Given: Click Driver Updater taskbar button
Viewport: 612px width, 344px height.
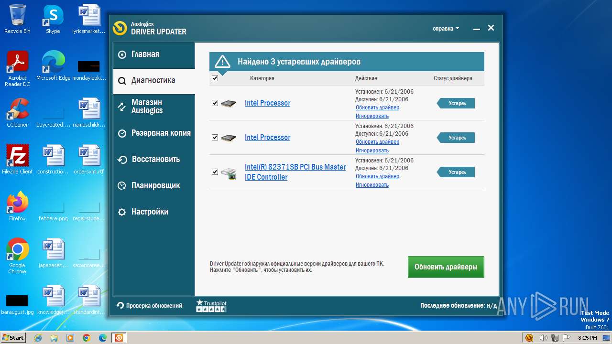Looking at the screenshot, I should tap(119, 338).
